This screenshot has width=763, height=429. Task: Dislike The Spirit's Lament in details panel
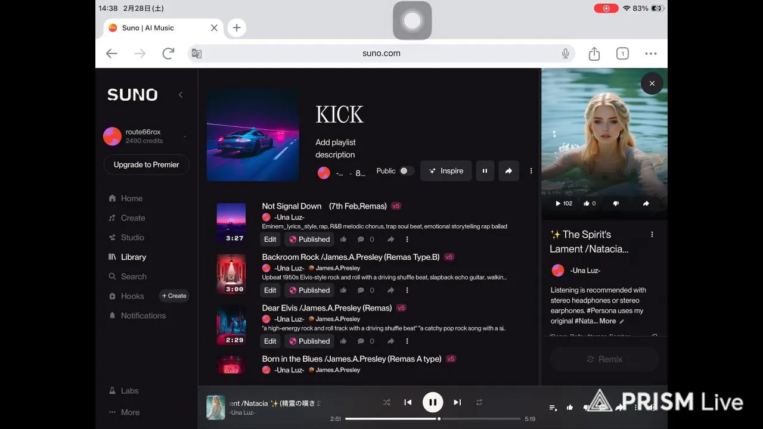point(616,203)
